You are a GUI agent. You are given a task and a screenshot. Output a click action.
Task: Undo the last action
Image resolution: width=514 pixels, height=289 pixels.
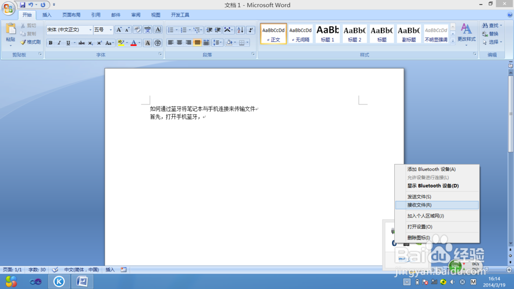click(30, 5)
